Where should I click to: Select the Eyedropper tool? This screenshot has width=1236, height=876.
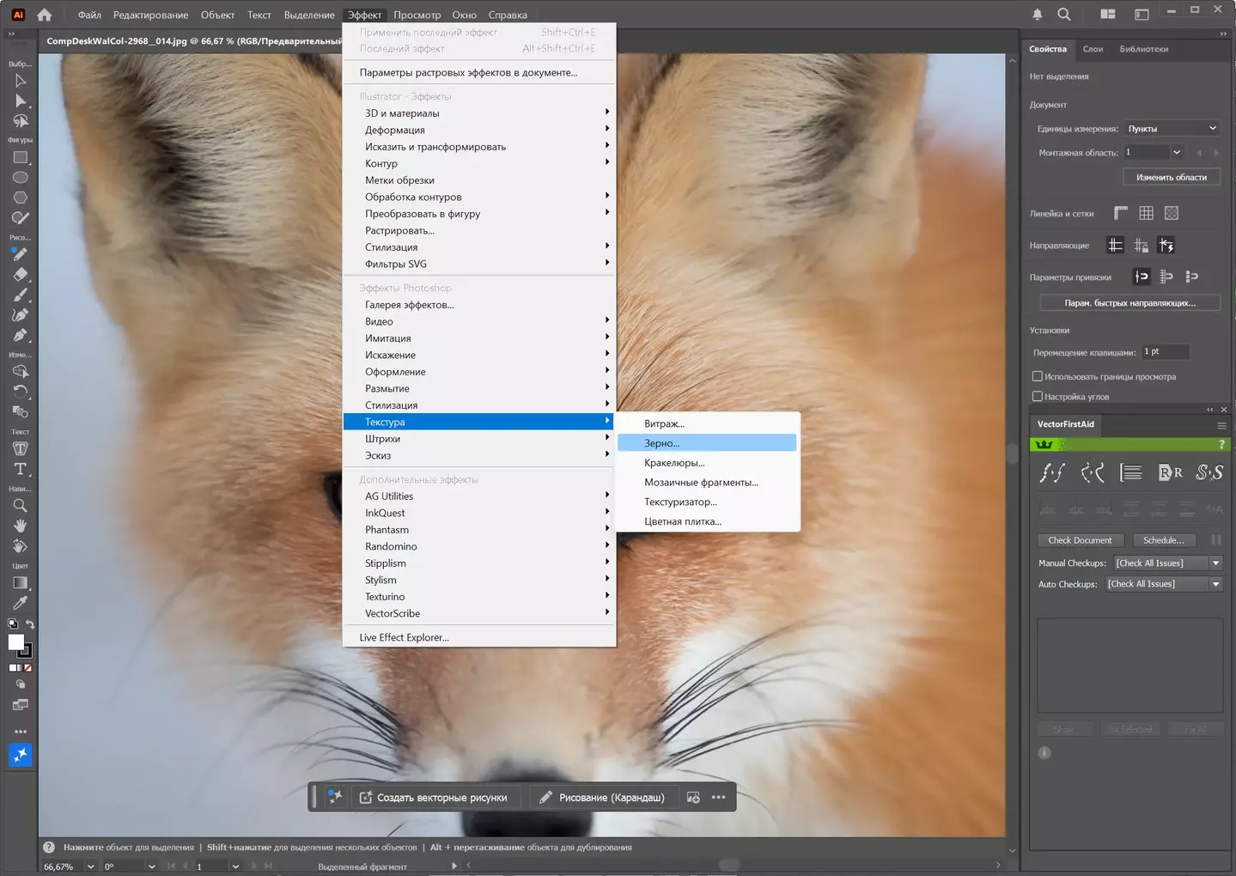pos(20,603)
